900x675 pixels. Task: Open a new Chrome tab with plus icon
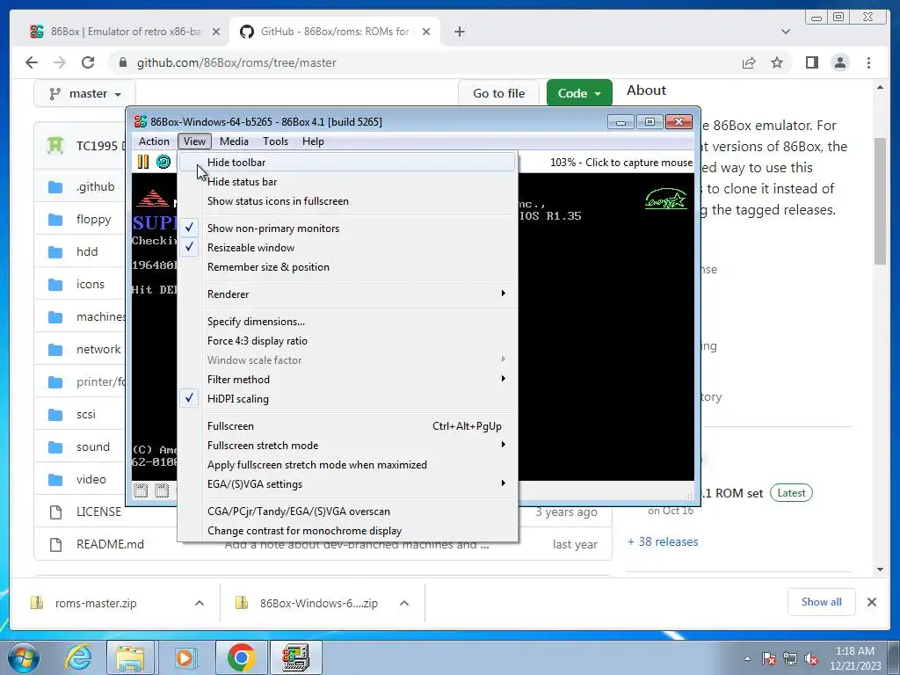click(x=459, y=32)
